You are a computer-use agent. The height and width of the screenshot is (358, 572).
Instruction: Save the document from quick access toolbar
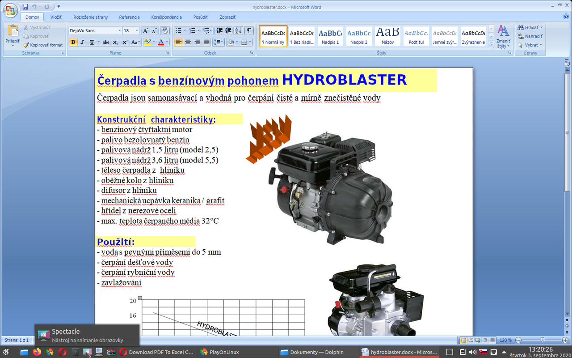pyautogui.click(x=25, y=7)
